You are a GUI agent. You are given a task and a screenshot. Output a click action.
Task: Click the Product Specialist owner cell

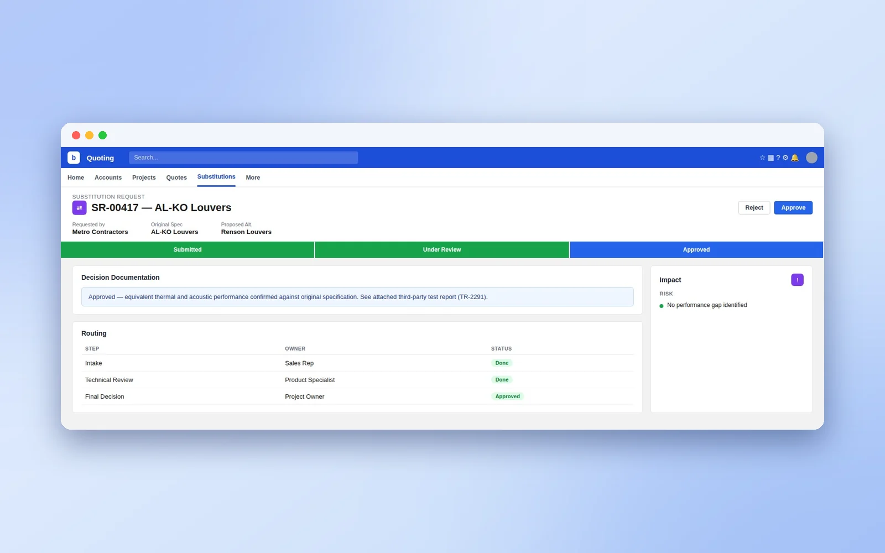[x=310, y=380]
